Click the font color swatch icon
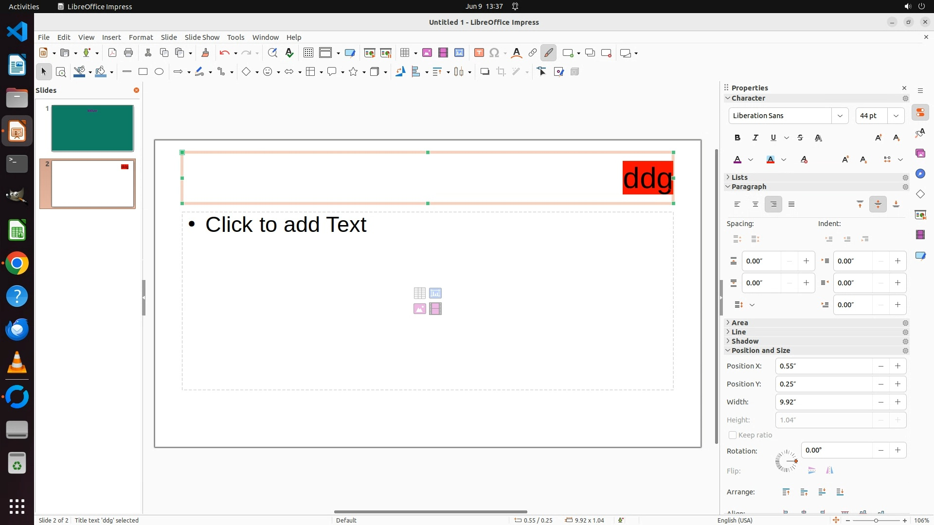The height and width of the screenshot is (525, 934). (737, 160)
